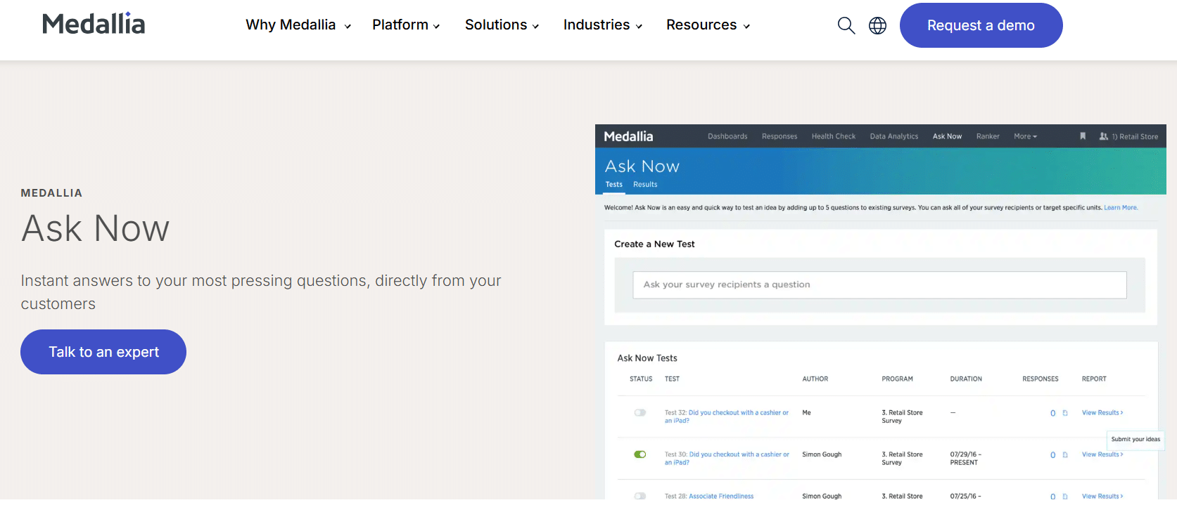Expand the Platform dropdown
Image resolution: width=1177 pixels, height=531 pixels.
point(406,25)
